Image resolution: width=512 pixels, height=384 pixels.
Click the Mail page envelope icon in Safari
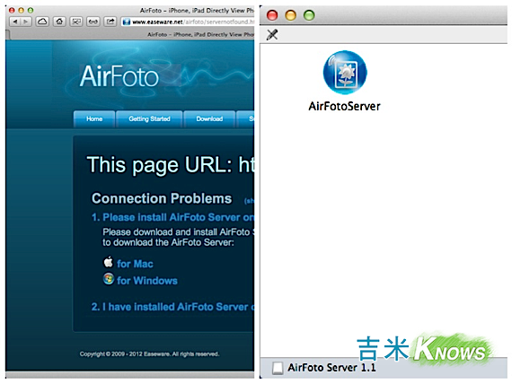coord(76,22)
